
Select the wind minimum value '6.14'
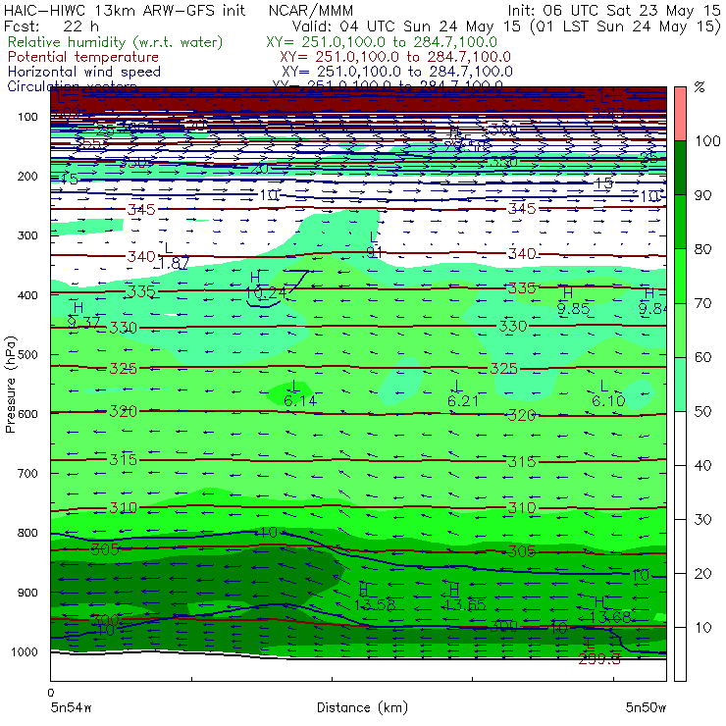(x=300, y=400)
